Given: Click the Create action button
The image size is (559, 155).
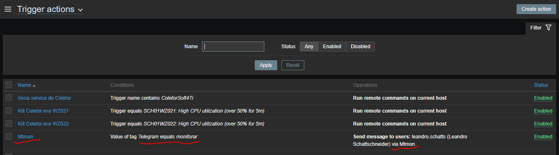Looking at the screenshot, I should (536, 9).
